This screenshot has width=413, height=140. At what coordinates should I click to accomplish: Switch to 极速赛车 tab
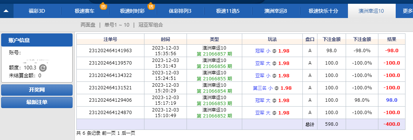(x=85, y=11)
